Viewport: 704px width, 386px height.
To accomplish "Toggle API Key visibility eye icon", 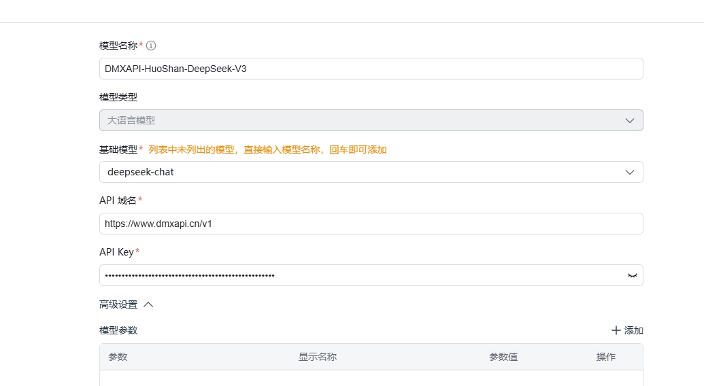I will (x=632, y=275).
